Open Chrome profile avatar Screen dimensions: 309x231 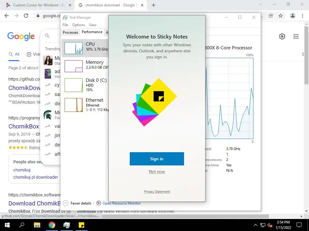point(293,16)
